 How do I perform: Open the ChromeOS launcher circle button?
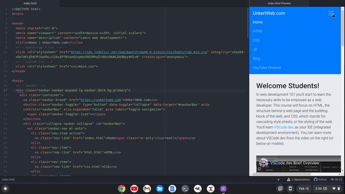click(x=5, y=189)
